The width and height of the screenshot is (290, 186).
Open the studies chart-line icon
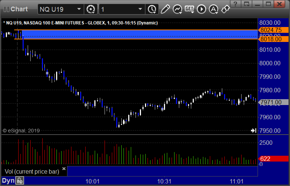pos(177,9)
